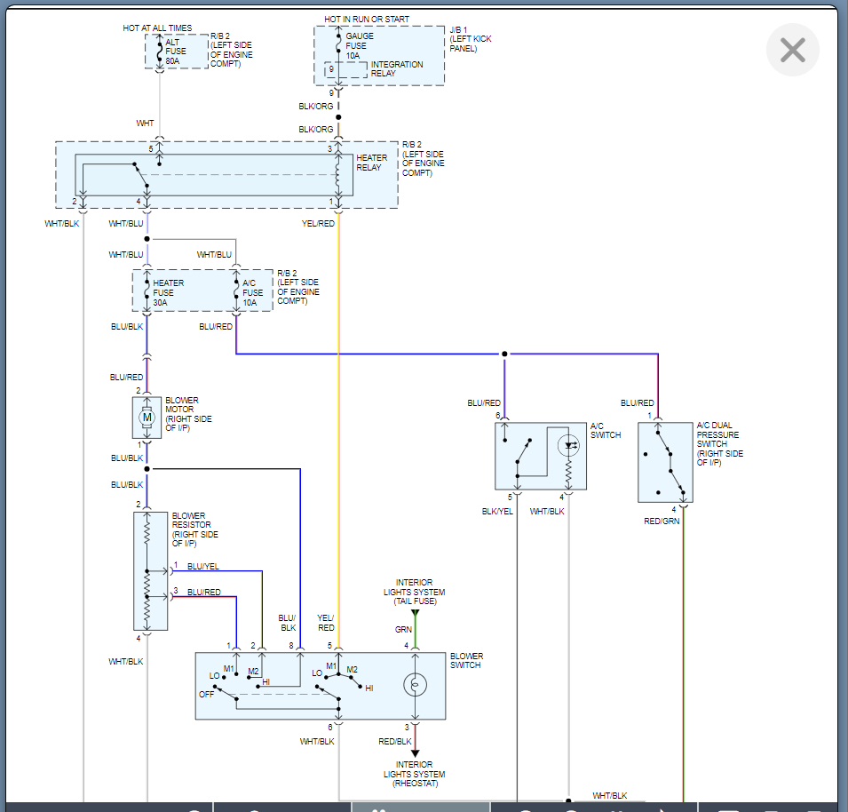Click the Hot At All Times label
The height and width of the screenshot is (812, 848).
(x=157, y=28)
